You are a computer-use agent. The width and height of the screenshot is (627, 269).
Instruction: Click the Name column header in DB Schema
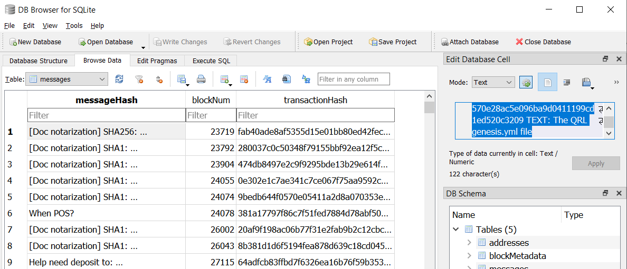pyautogui.click(x=506, y=215)
